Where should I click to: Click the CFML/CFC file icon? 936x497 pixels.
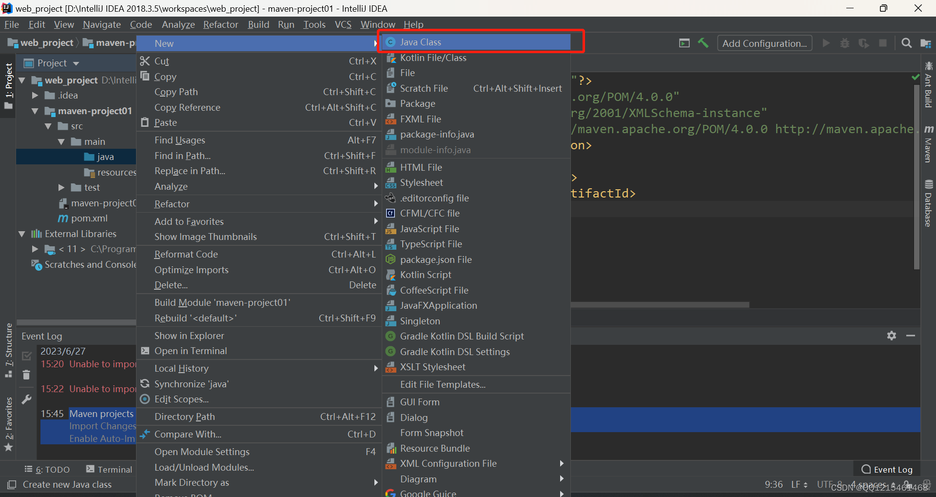(390, 213)
